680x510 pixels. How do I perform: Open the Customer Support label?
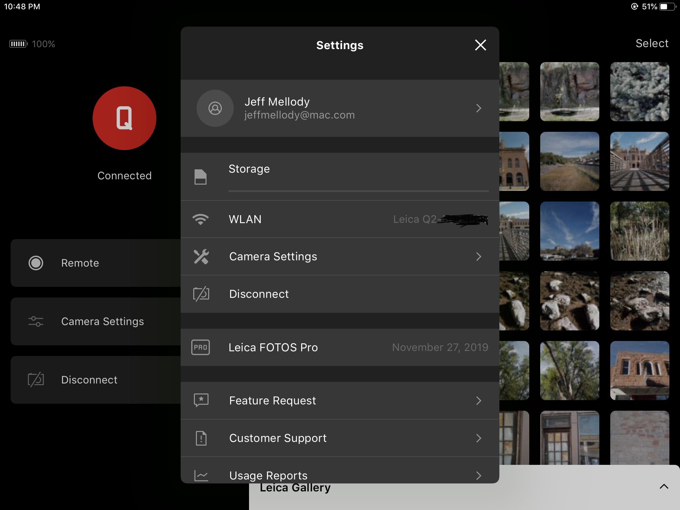(x=278, y=438)
